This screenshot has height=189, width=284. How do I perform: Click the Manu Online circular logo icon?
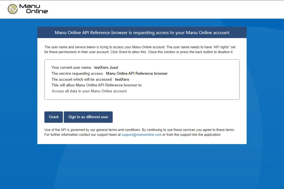pyautogui.click(x=13, y=9)
